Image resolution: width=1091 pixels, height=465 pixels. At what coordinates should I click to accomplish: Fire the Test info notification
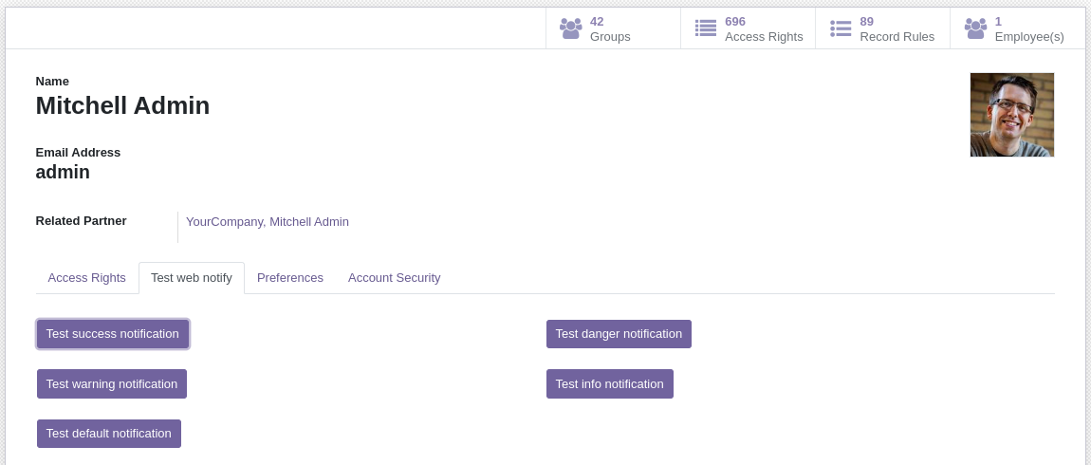click(x=609, y=384)
